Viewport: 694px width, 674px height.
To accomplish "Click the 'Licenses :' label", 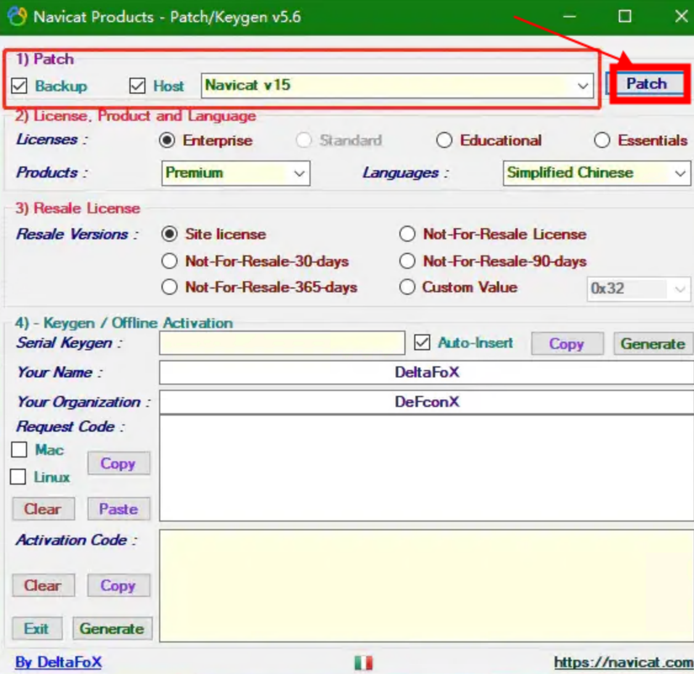I will pos(52,139).
